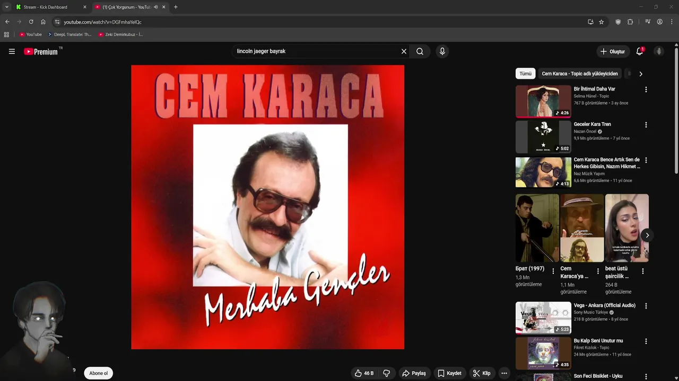Open options for Cem Karaca'ya short

tap(598, 271)
